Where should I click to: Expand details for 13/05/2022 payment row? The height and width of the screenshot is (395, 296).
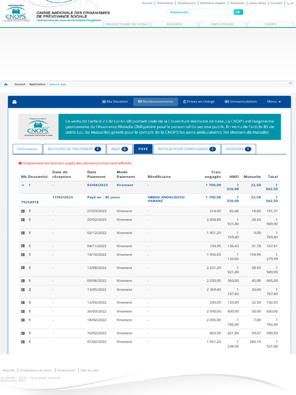(23, 290)
